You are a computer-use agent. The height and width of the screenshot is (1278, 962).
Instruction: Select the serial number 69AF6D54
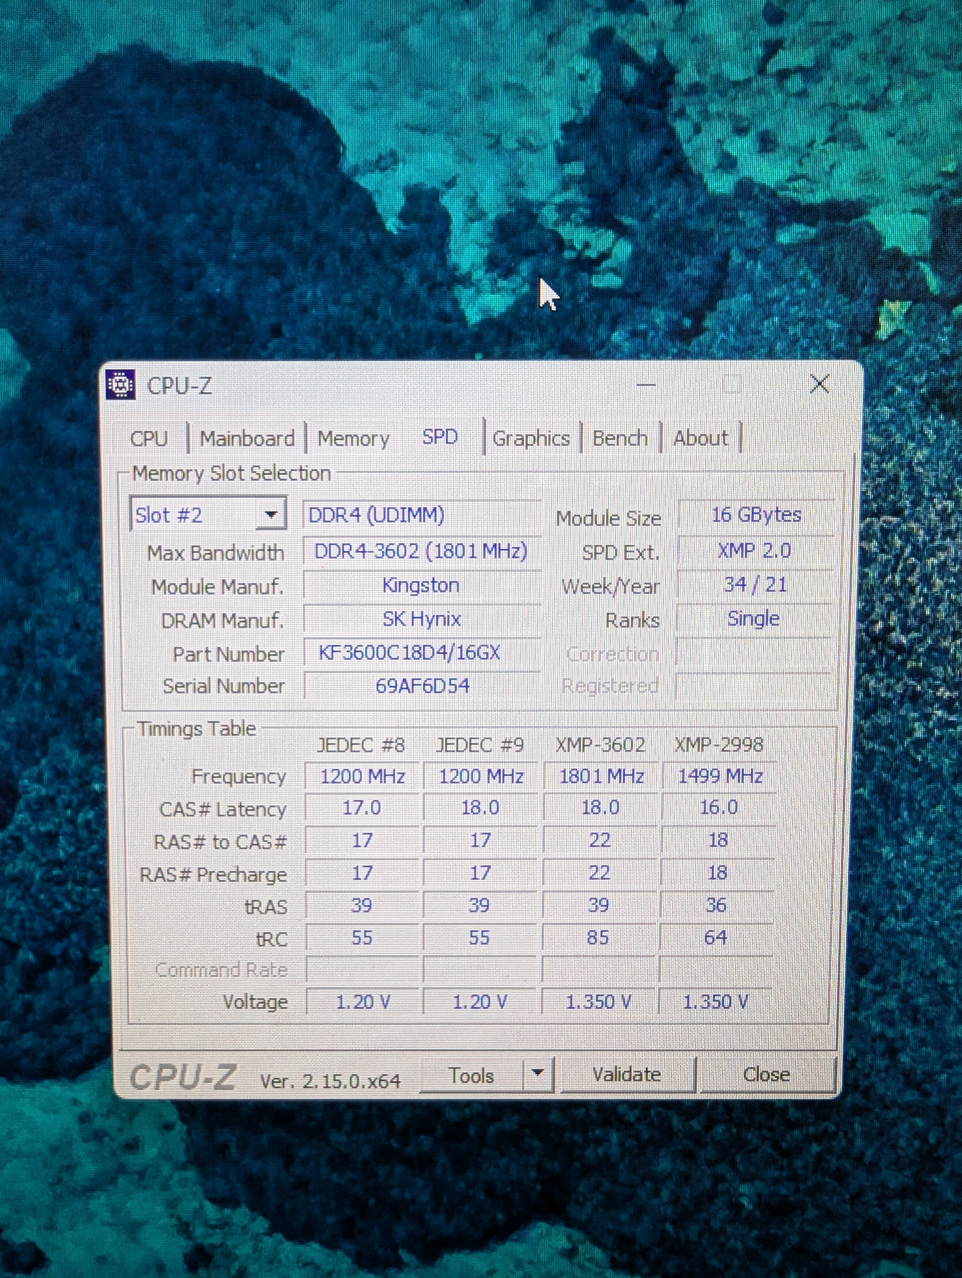(x=422, y=686)
